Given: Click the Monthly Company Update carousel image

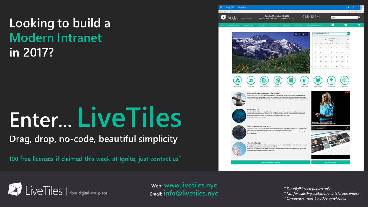Looking at the screenshot, I should click(x=271, y=52).
